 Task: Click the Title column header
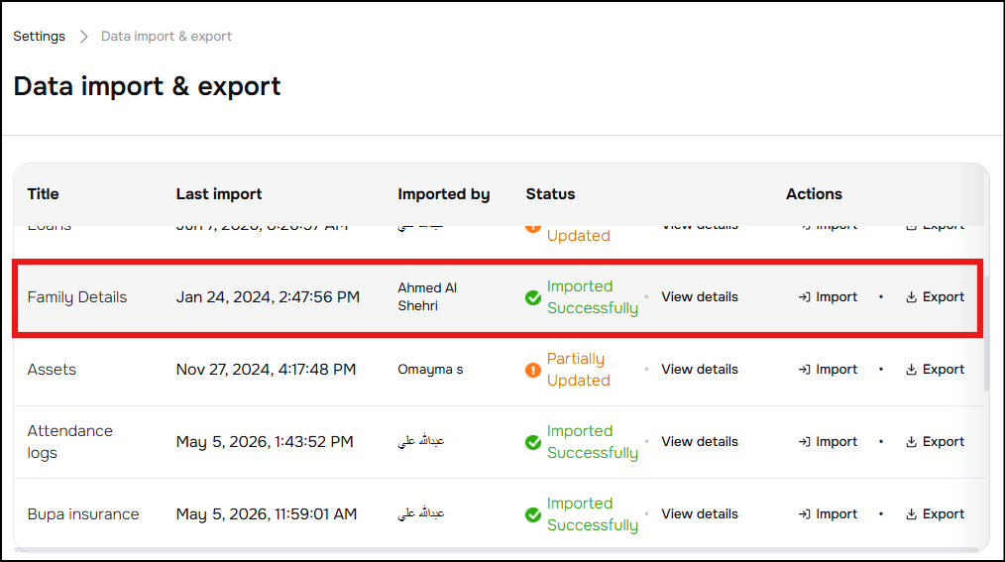[x=43, y=194]
